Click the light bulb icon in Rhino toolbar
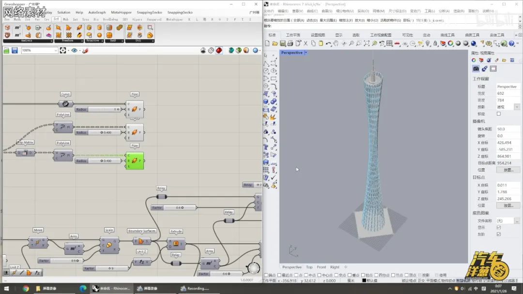Viewport: 523px width, 294px height. (x=428, y=44)
